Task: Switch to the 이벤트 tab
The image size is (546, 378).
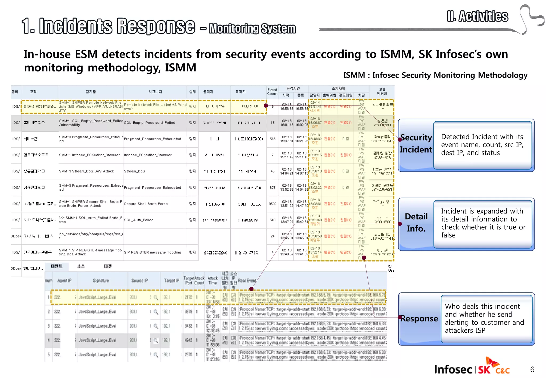Action: pos(57,266)
